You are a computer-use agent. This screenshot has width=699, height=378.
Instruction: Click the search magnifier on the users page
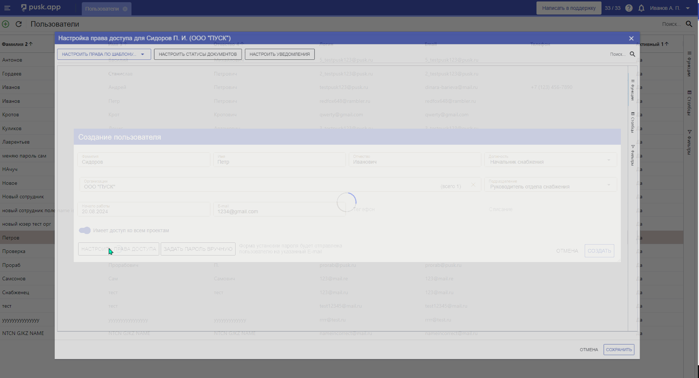click(x=689, y=24)
